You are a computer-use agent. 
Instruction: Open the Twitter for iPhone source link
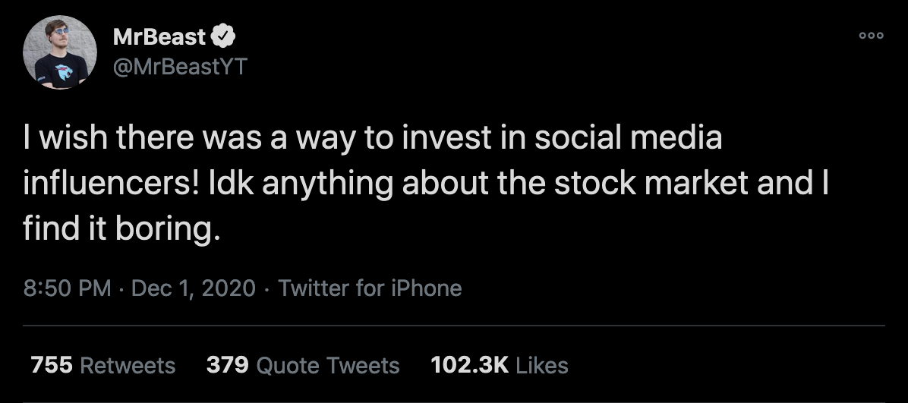[370, 288]
